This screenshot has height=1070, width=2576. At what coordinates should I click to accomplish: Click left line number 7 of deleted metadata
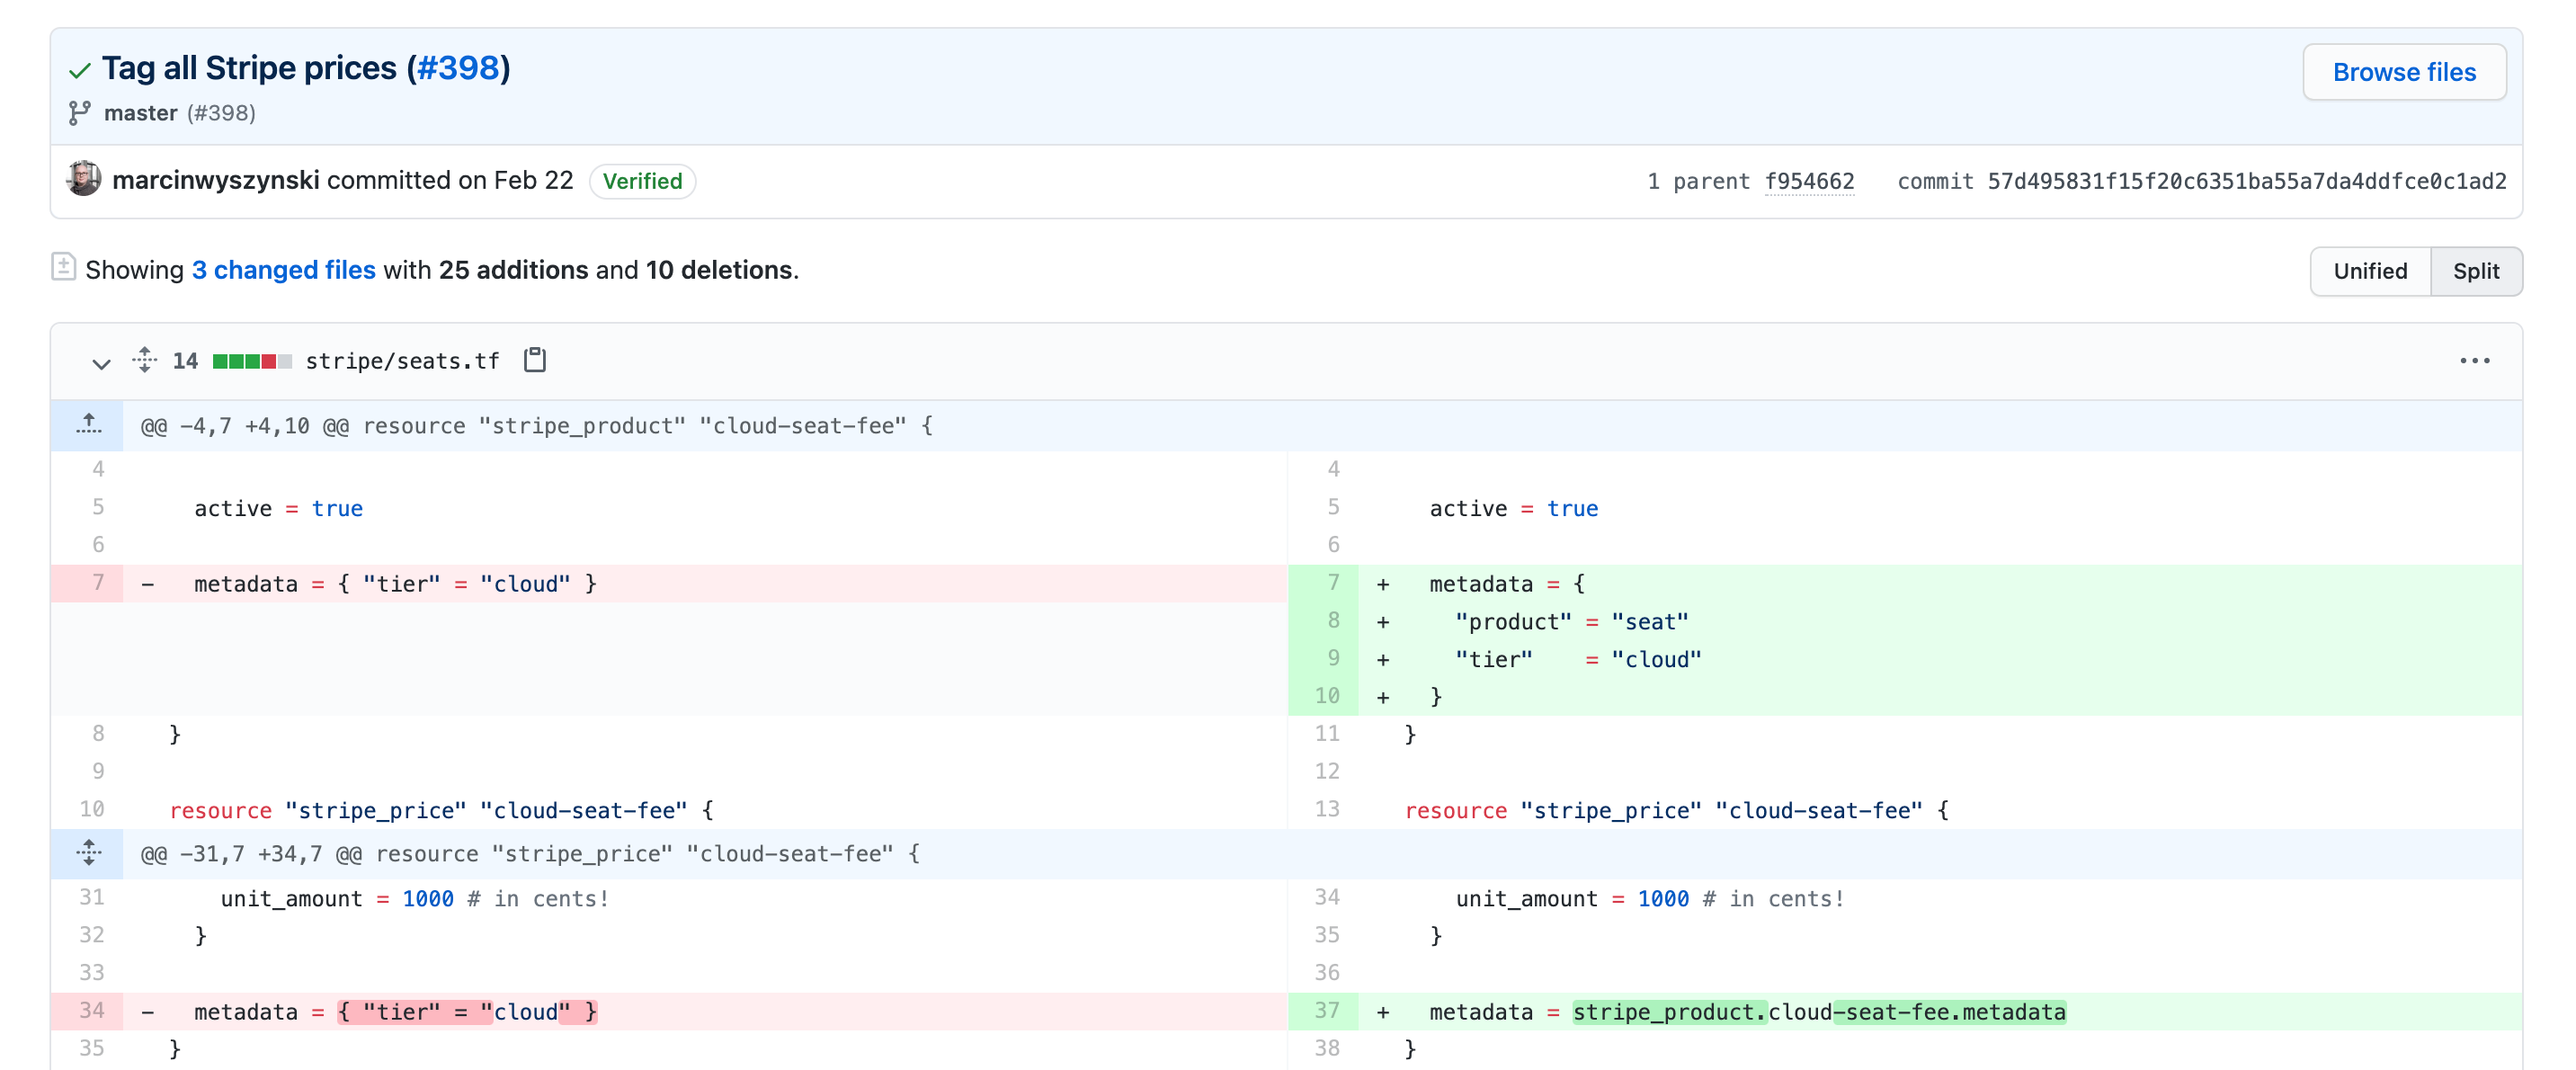(97, 583)
